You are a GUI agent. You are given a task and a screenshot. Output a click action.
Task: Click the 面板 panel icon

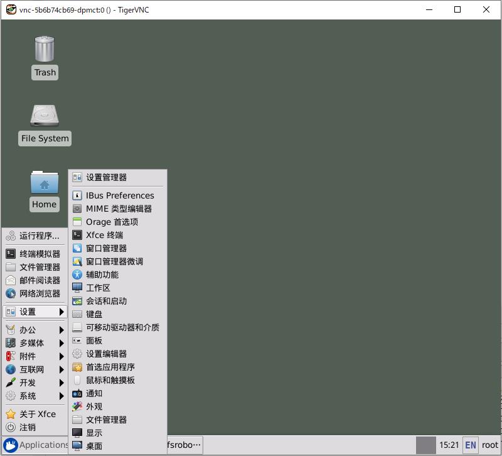click(x=77, y=340)
